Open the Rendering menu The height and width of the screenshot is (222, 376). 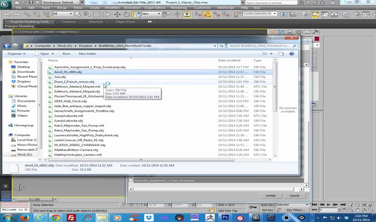tap(179, 8)
